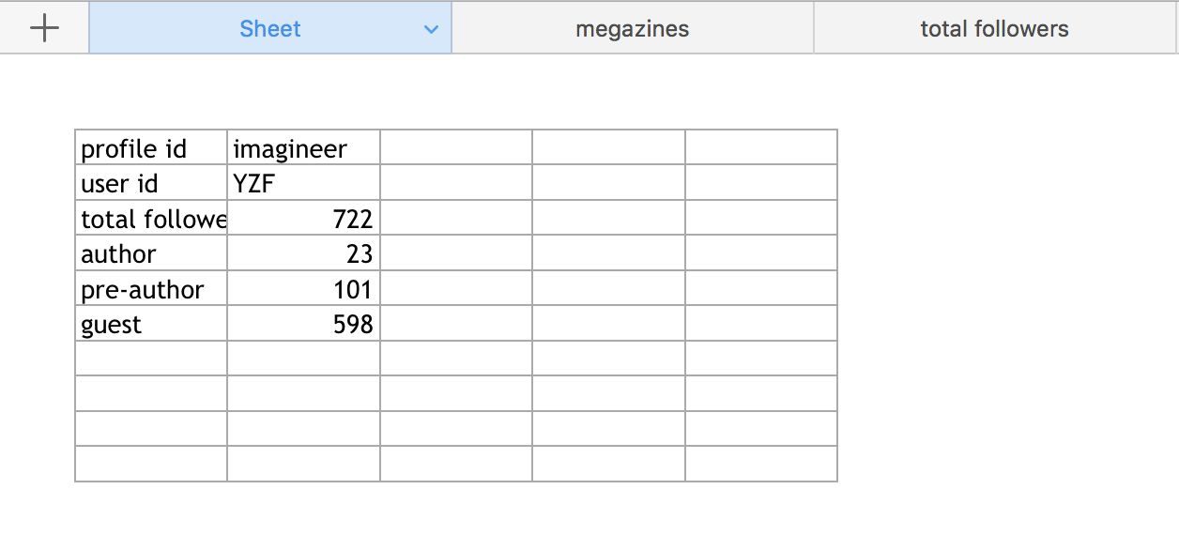Screen dimensions: 1179x535
Task: Open the Sheet tab dropdown arrow
Action: 431,29
